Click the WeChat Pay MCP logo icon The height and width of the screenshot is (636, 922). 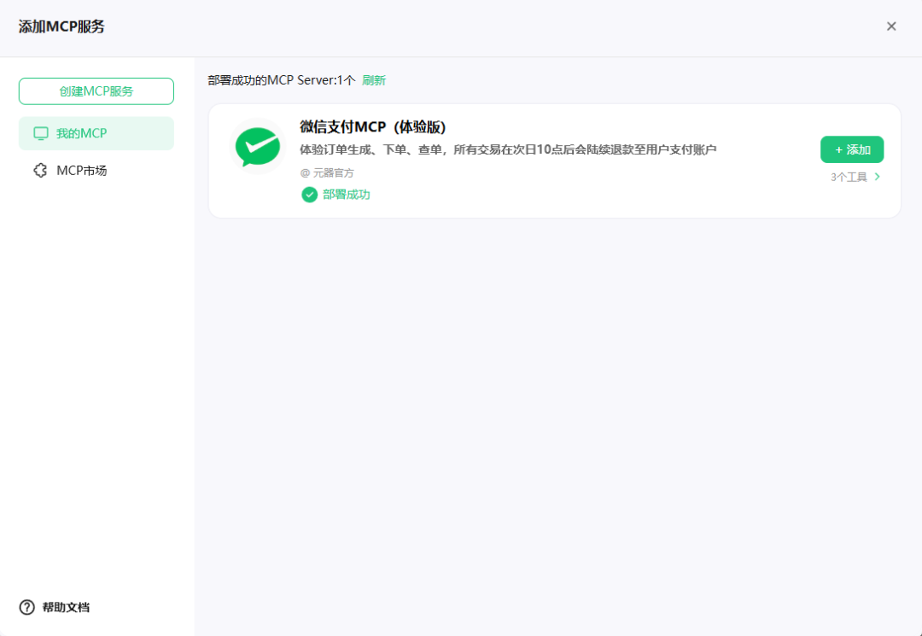pos(258,146)
